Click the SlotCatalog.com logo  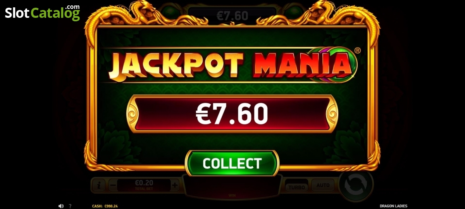point(43,13)
